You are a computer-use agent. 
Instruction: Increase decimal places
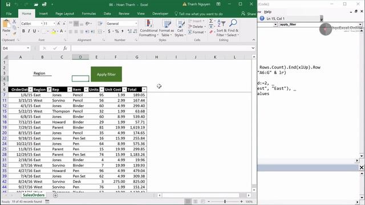(x=129, y=31)
